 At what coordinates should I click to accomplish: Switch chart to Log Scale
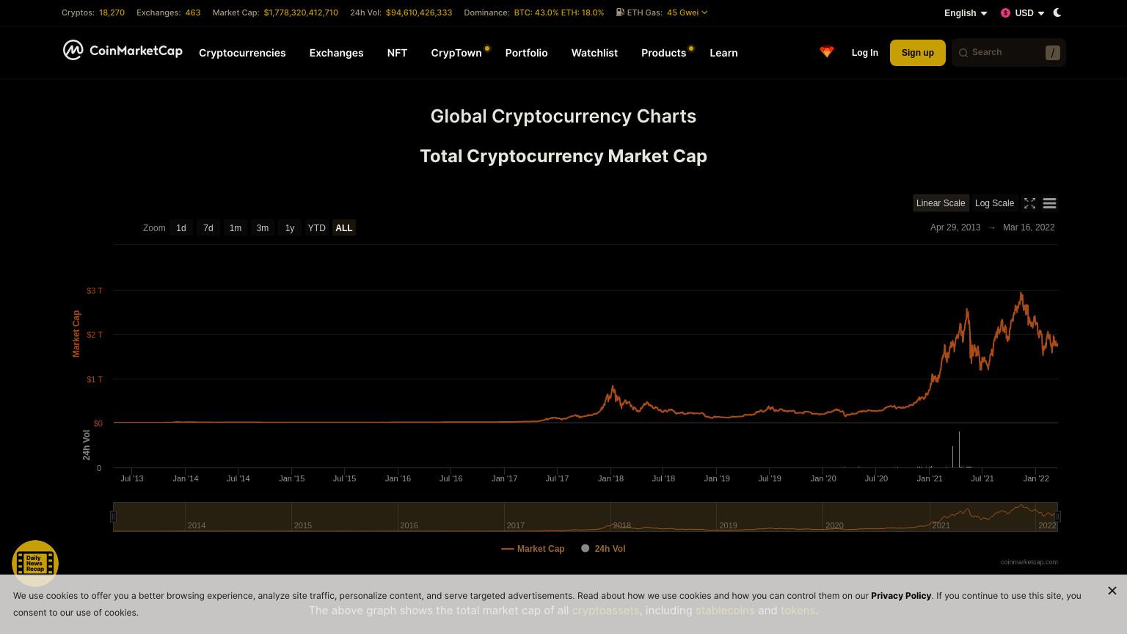tap(994, 203)
